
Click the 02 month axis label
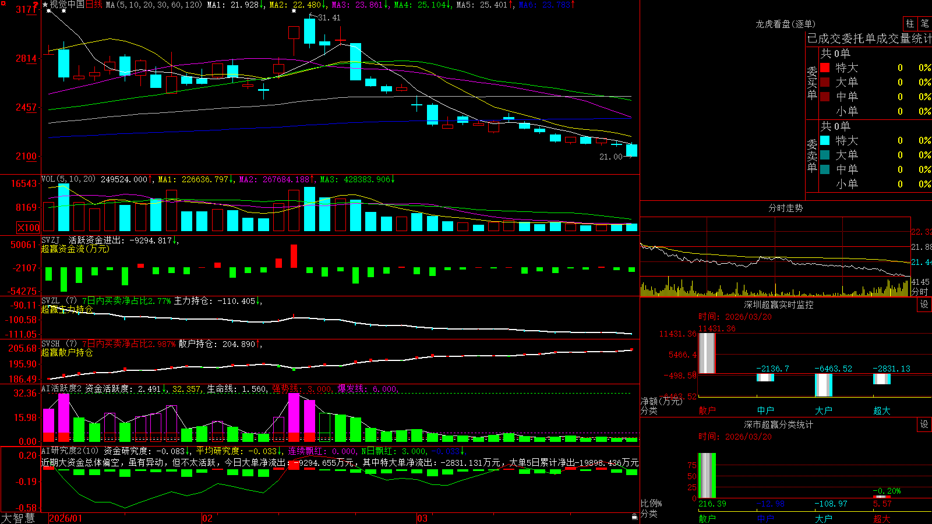207,518
